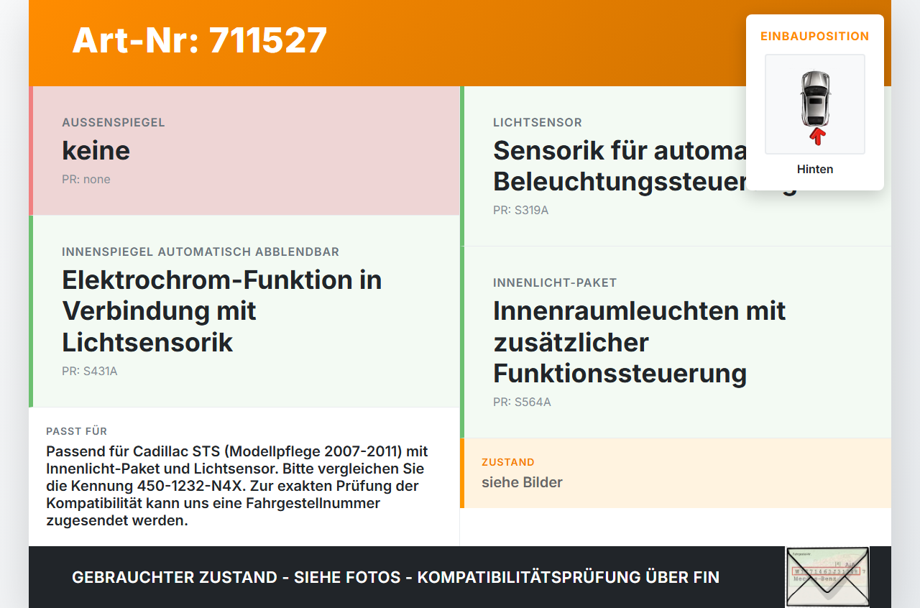Click the car top-view installation position image
This screenshot has height=608, width=920.
pyautogui.click(x=815, y=104)
